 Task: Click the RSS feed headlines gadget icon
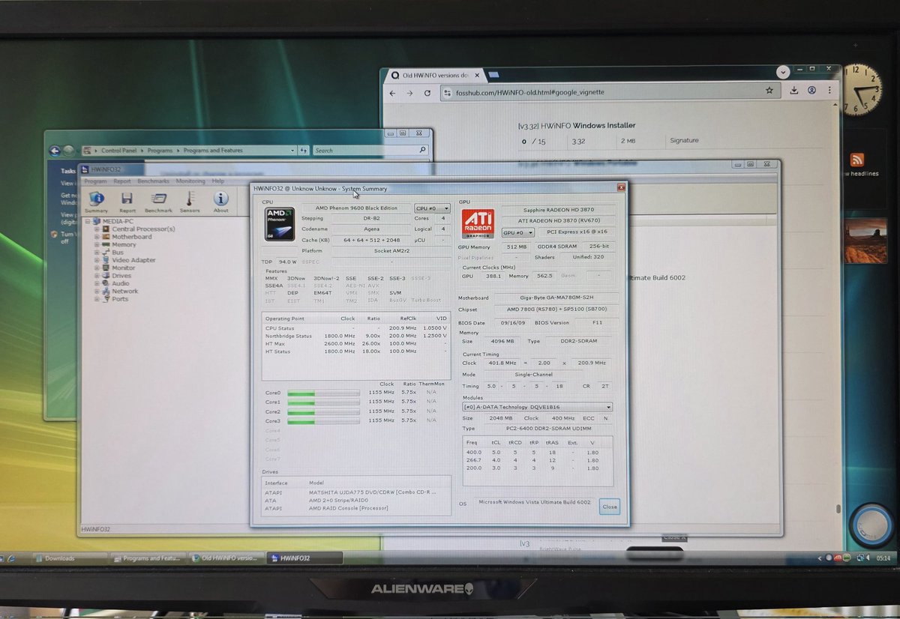(857, 160)
